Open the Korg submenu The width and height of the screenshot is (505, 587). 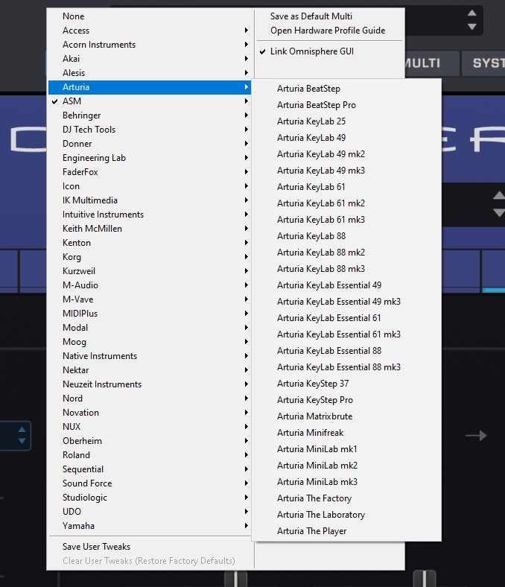point(150,257)
